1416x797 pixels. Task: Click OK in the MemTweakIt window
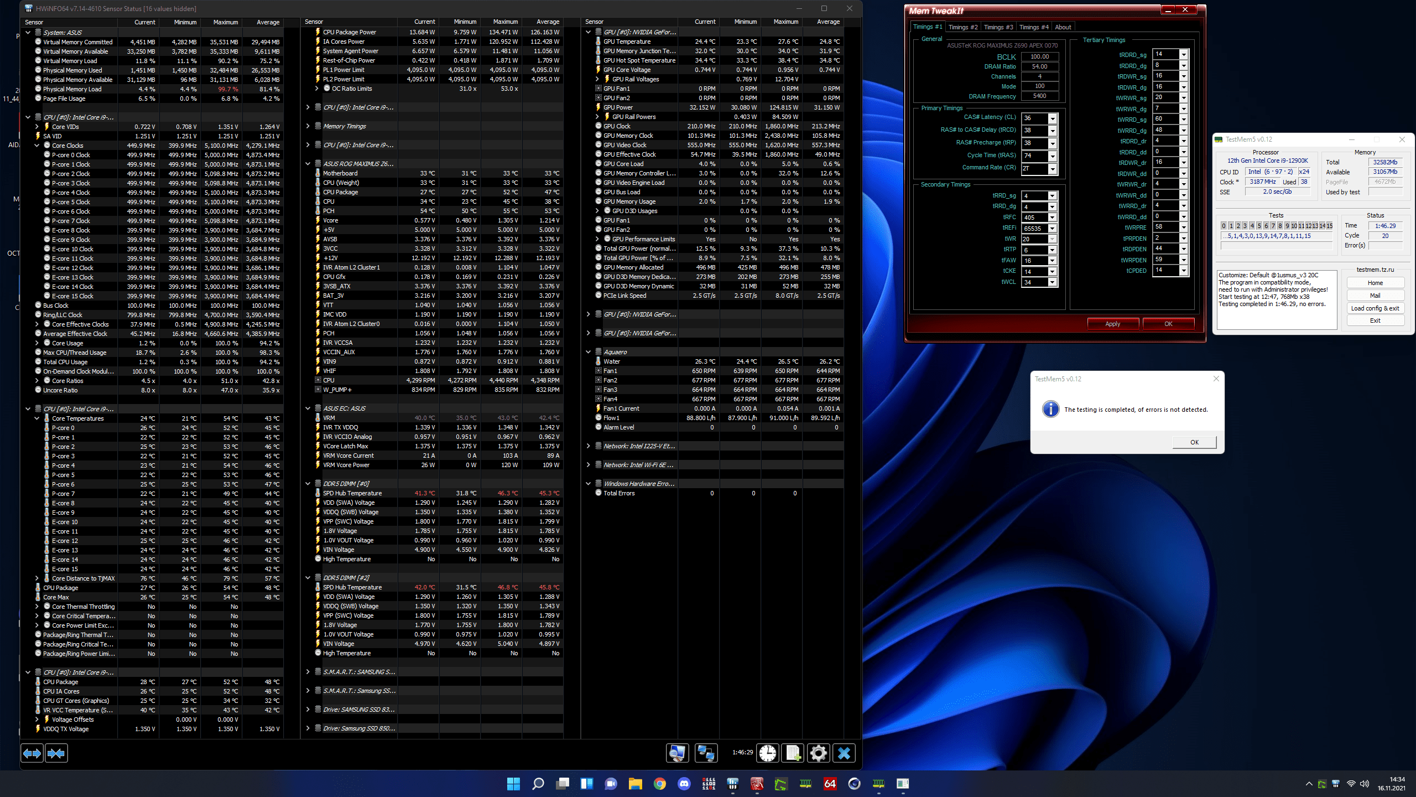[x=1168, y=324]
